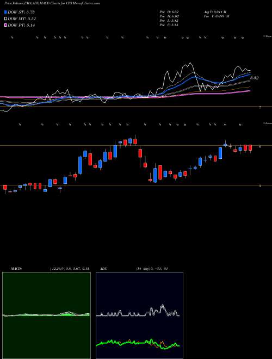Click the last red candlestick on the right
The width and height of the screenshot is (272, 359).
250,147
